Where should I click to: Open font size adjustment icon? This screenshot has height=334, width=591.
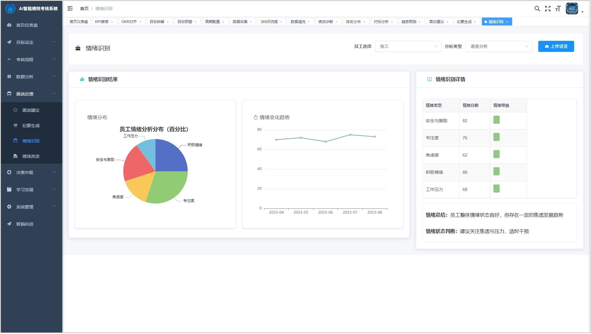(x=558, y=9)
